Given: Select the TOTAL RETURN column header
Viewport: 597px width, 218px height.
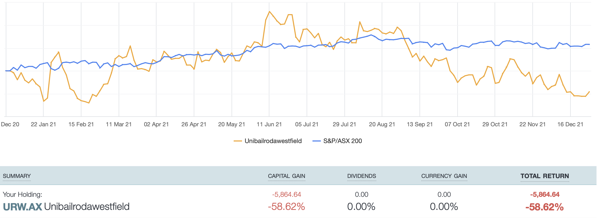Looking at the screenshot, I should 545,176.
